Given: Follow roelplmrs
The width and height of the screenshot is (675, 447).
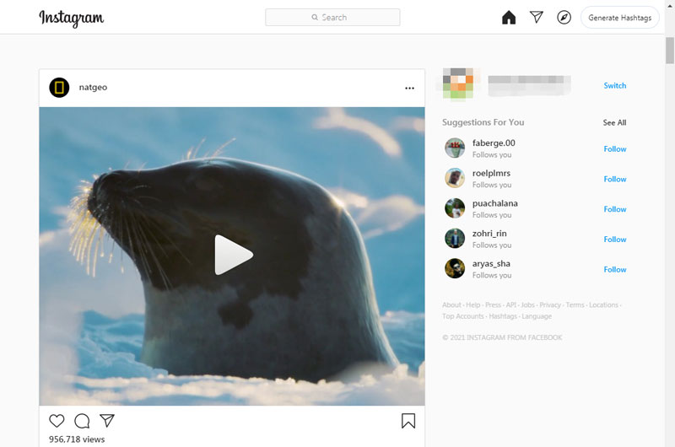Looking at the screenshot, I should [615, 179].
